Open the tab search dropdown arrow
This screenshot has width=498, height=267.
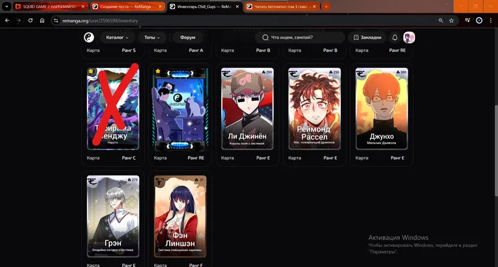point(7,7)
